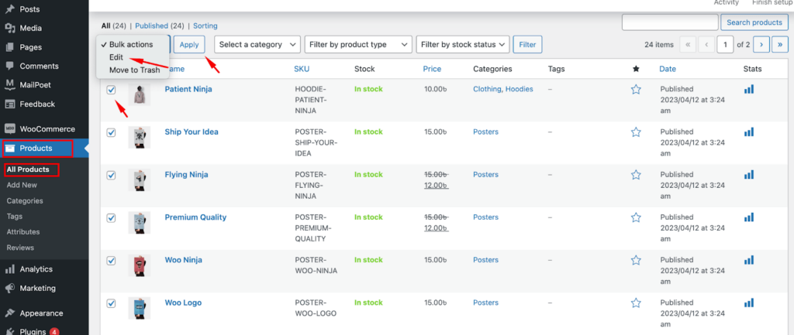
Task: Jump to last page of products
Action: tap(780, 44)
